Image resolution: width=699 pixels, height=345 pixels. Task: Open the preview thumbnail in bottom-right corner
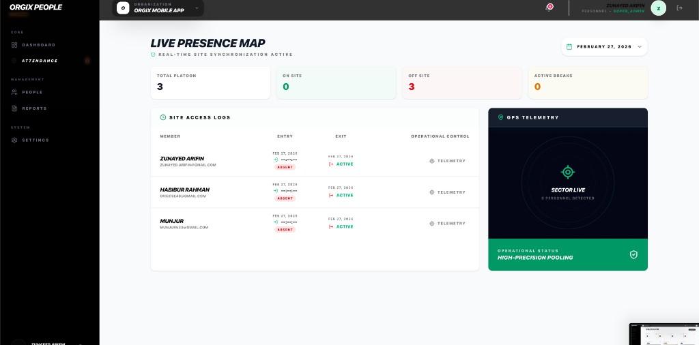click(664, 333)
